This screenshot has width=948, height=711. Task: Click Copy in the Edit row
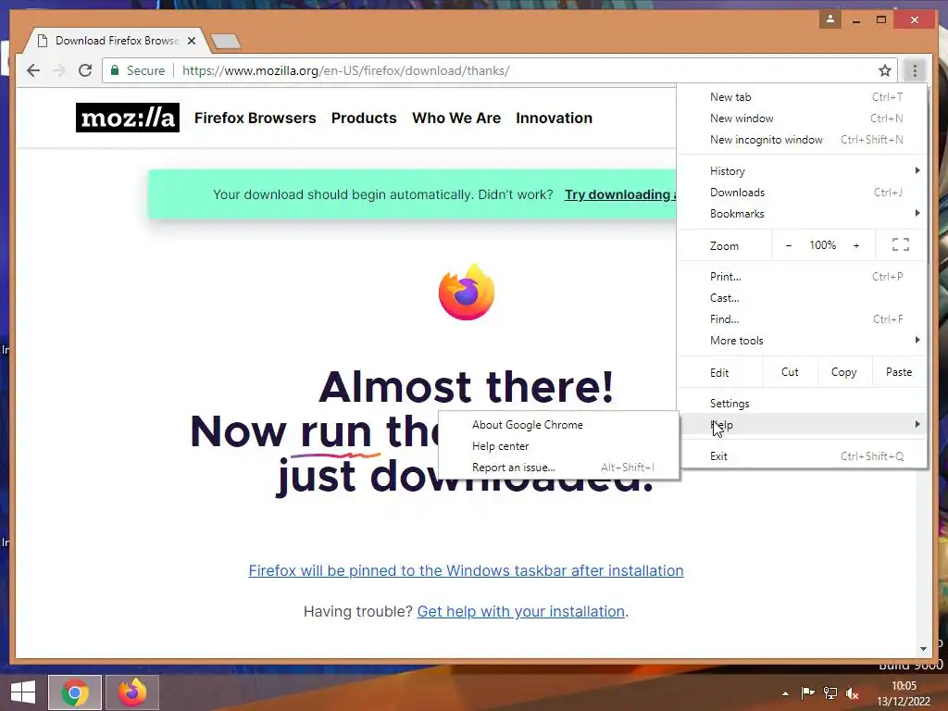pos(844,372)
